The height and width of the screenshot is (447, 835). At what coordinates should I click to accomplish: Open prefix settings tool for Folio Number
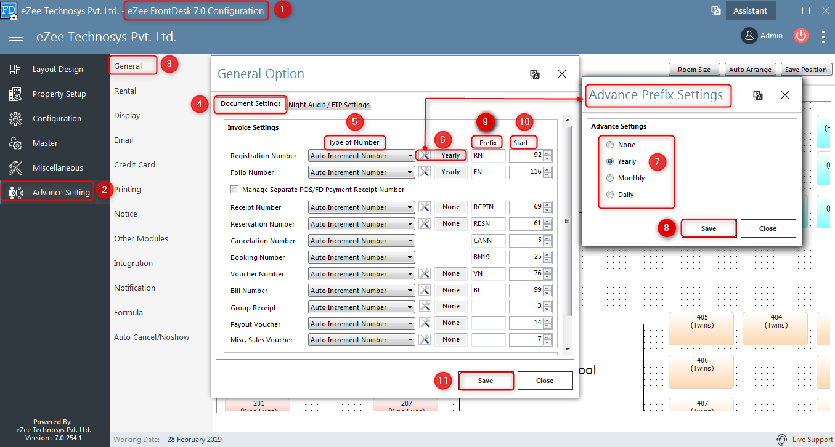coord(424,172)
